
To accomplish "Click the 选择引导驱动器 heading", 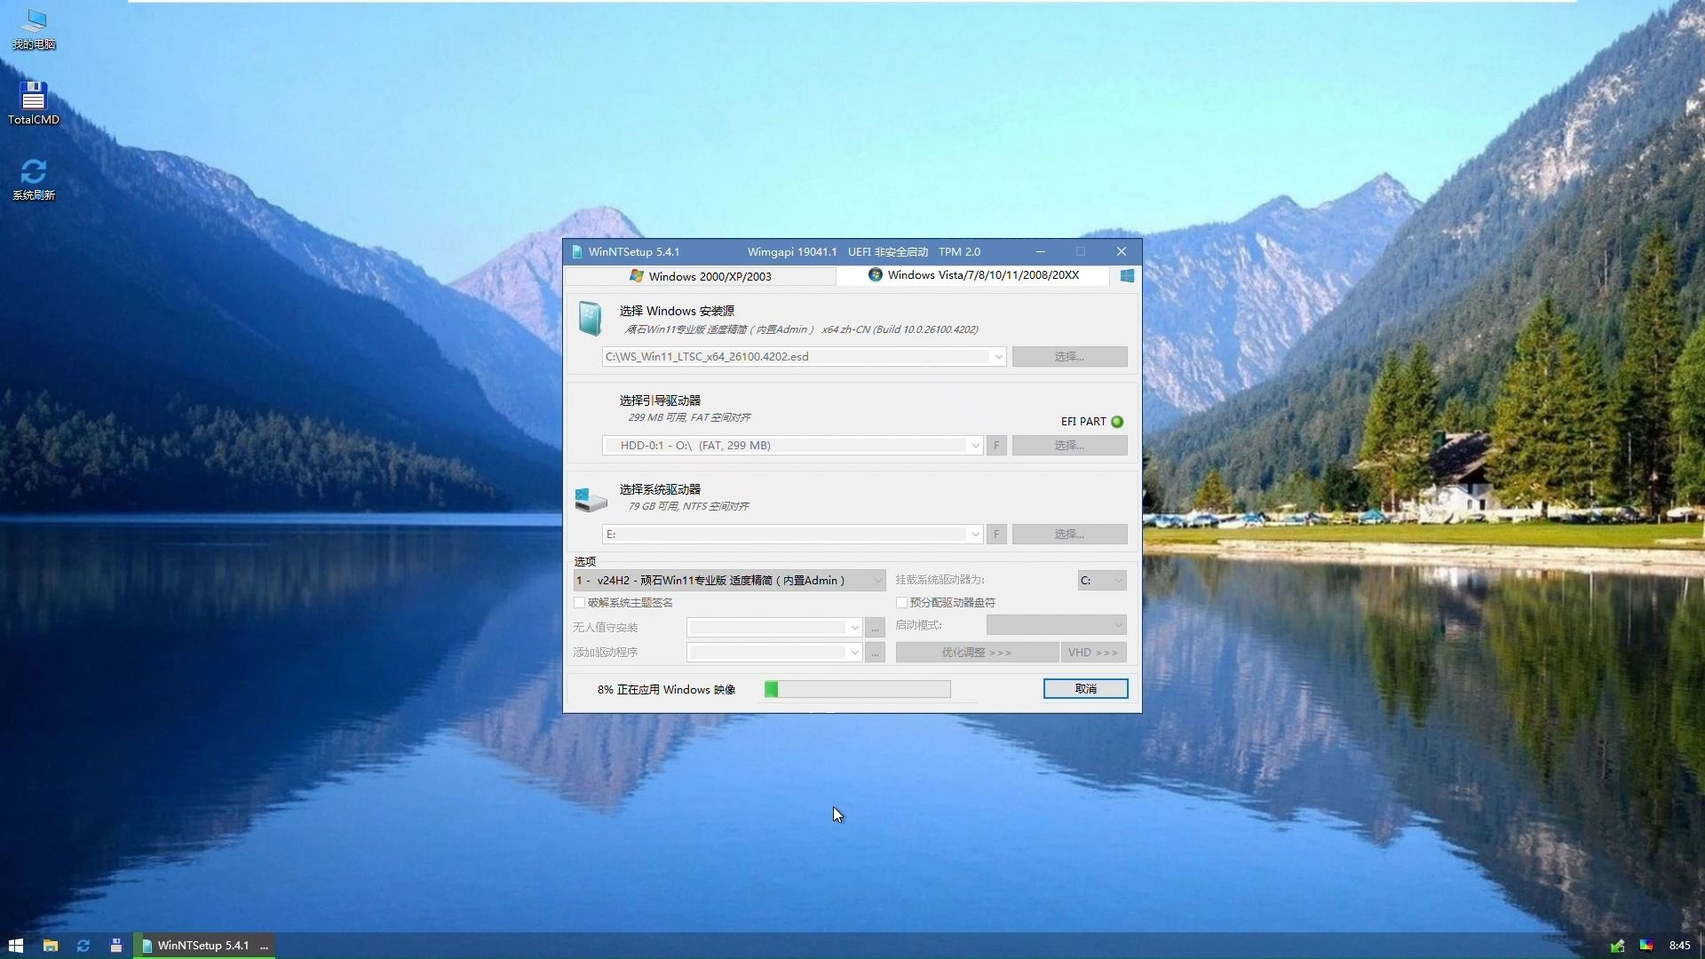I will click(660, 400).
